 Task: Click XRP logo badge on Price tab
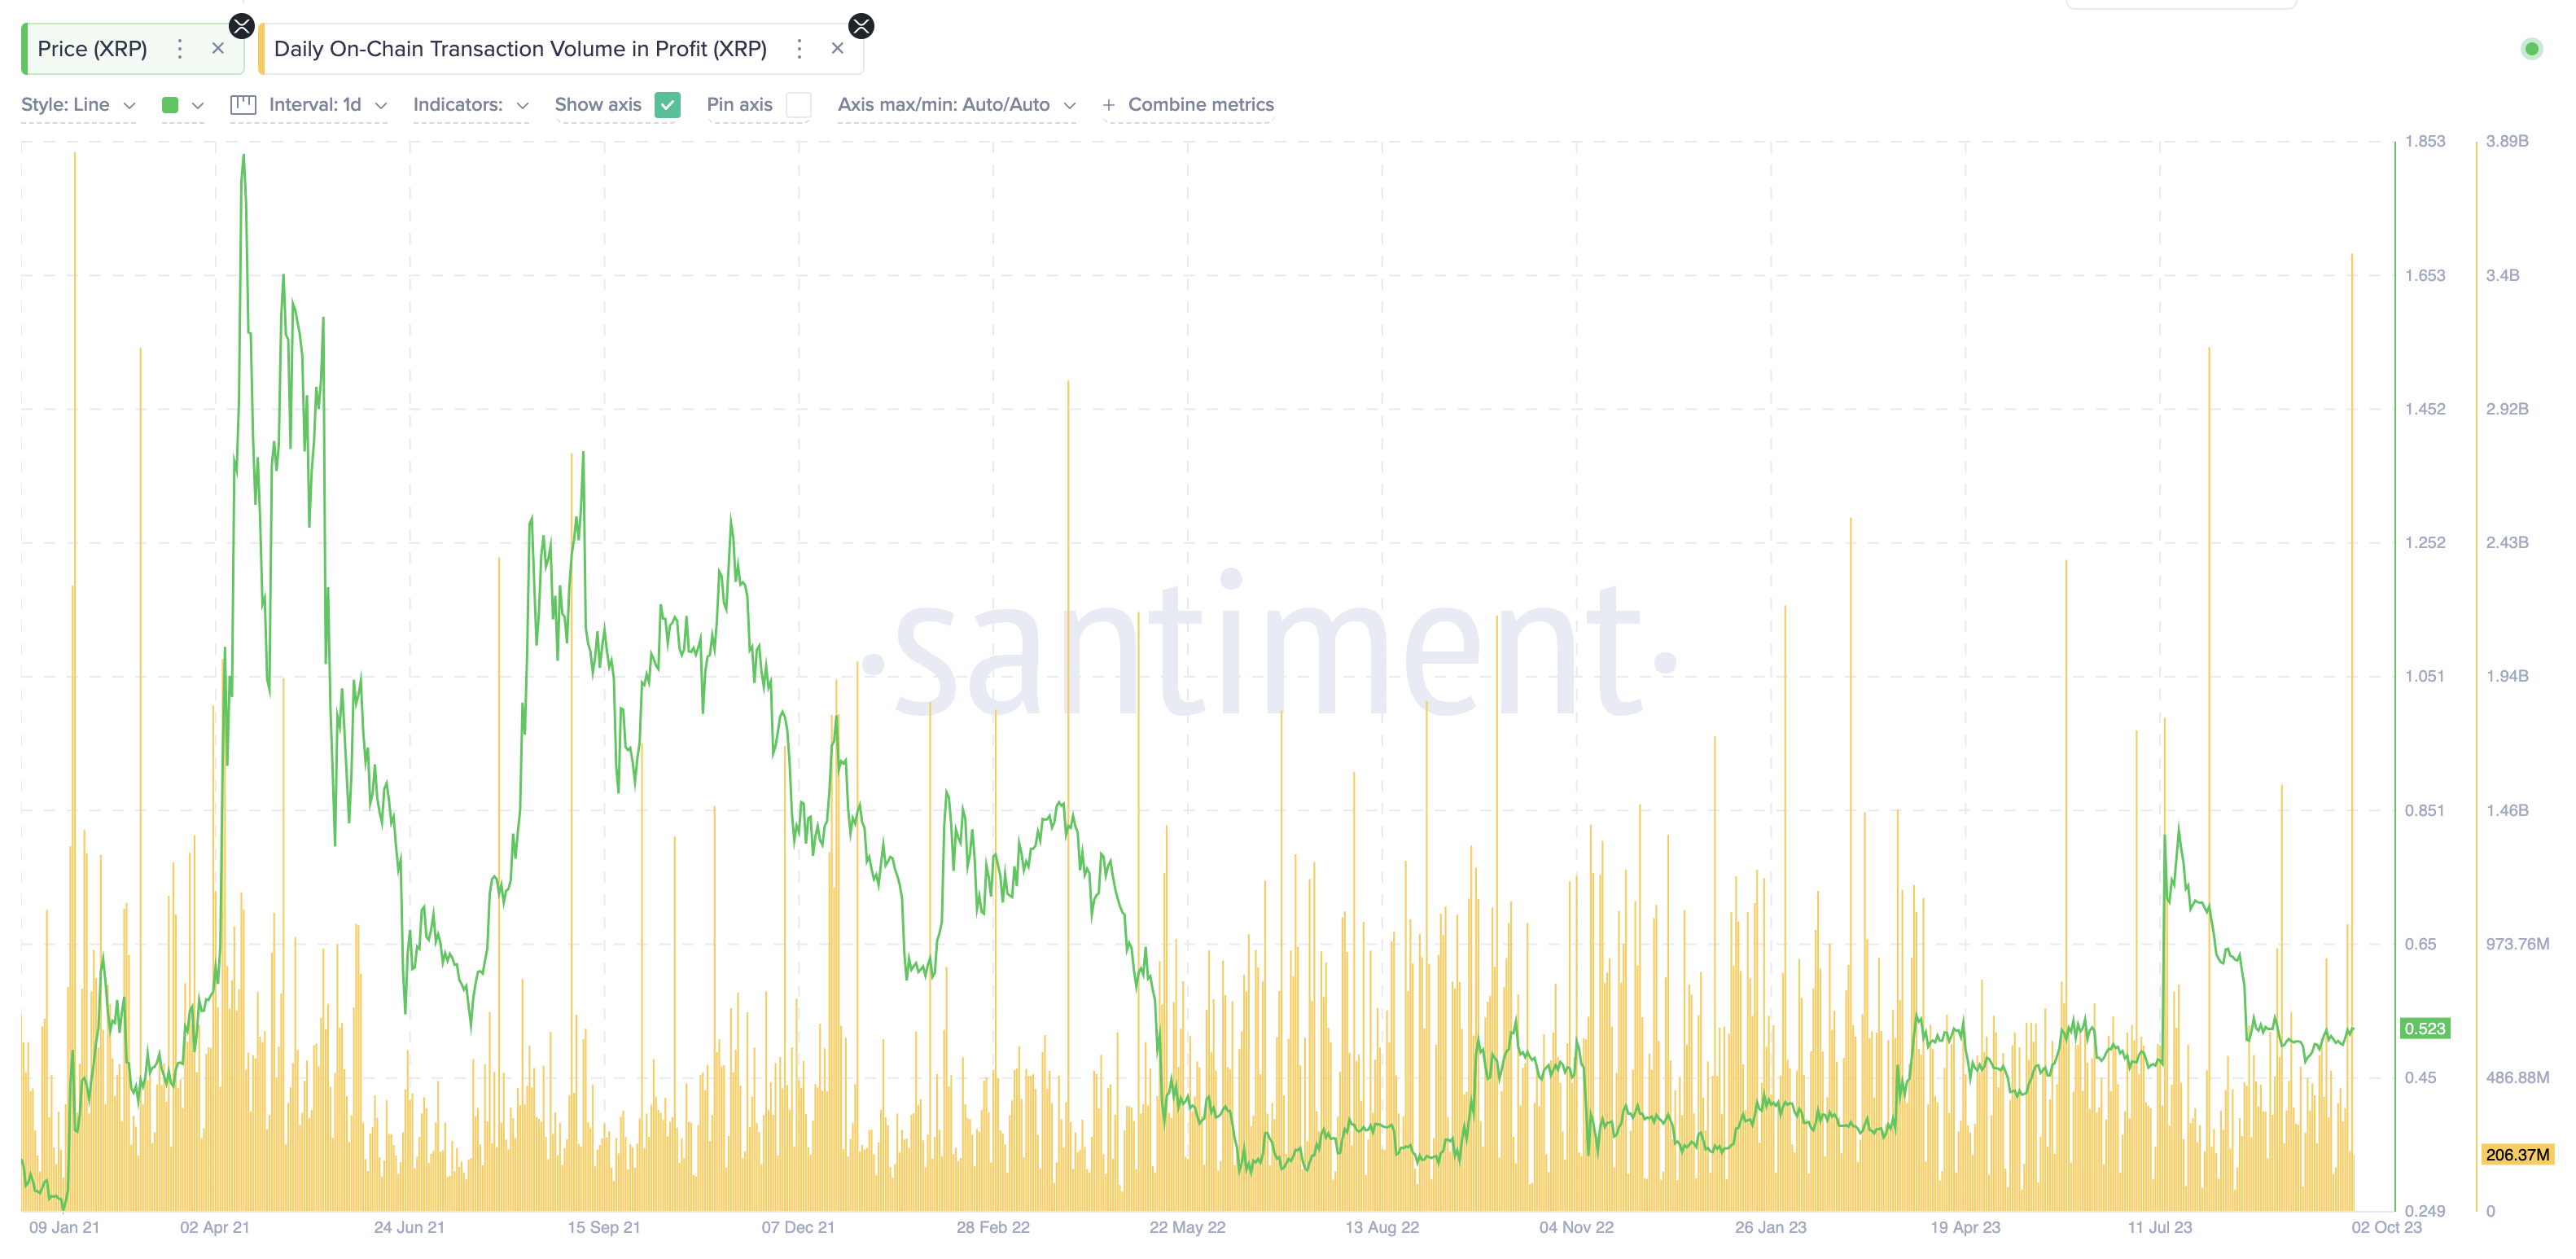[x=242, y=26]
